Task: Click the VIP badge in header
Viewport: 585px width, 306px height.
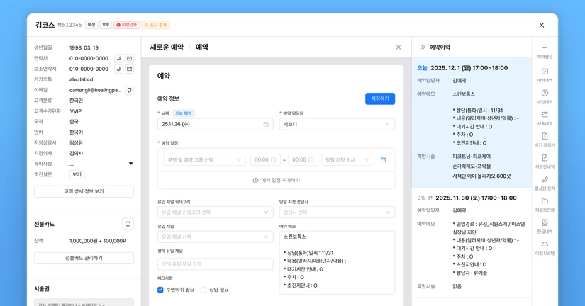Action: (x=106, y=25)
